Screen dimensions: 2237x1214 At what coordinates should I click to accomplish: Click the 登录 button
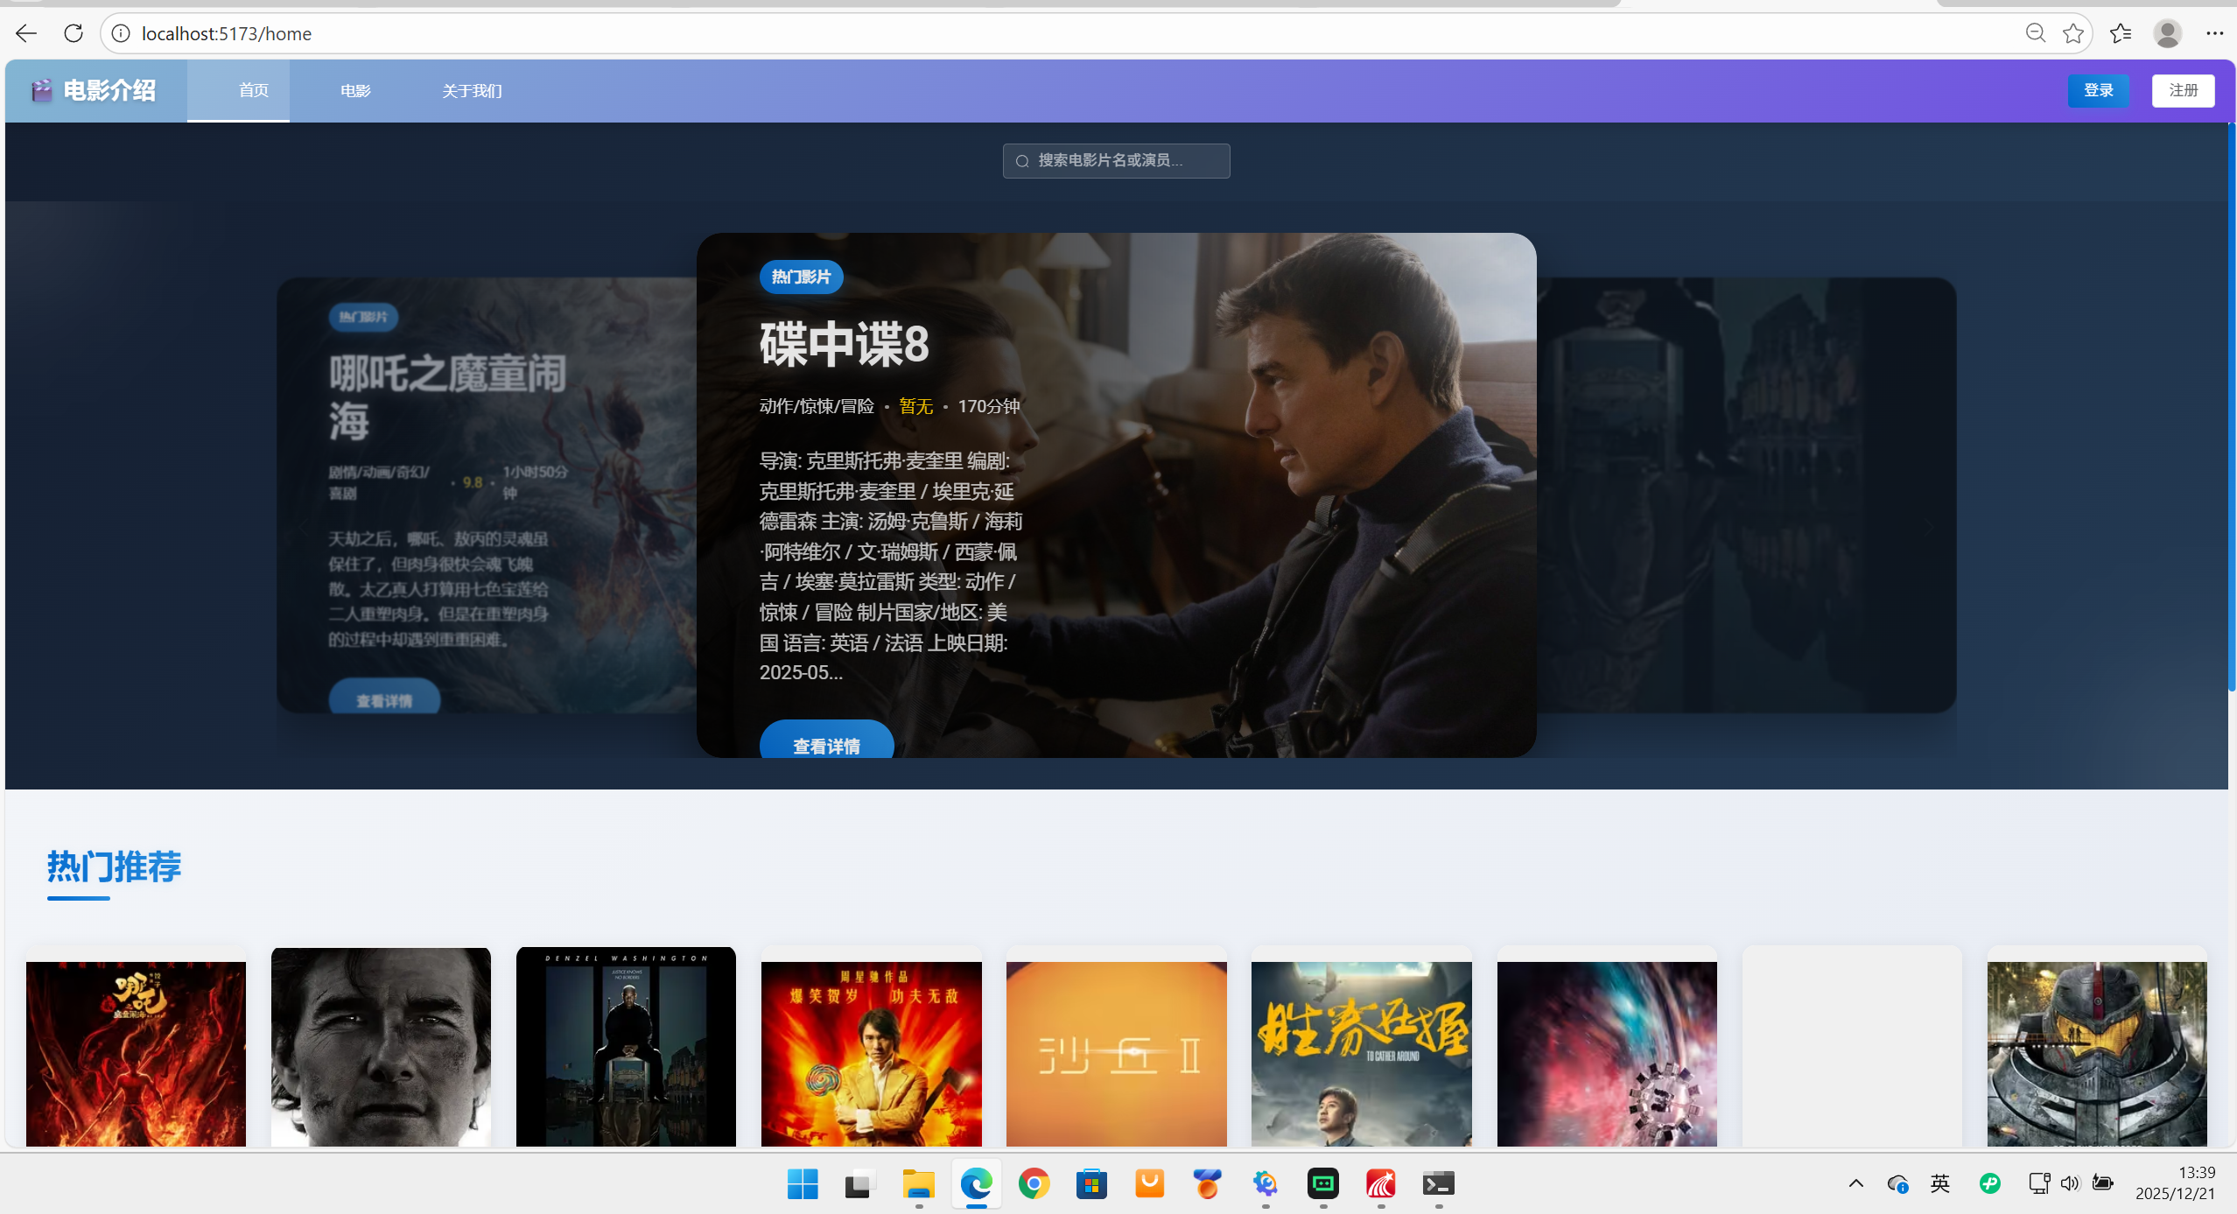2099,91
